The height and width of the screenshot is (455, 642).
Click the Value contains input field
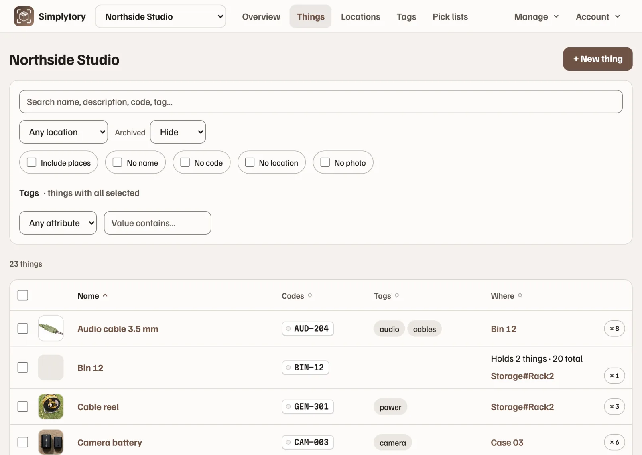pyautogui.click(x=158, y=223)
